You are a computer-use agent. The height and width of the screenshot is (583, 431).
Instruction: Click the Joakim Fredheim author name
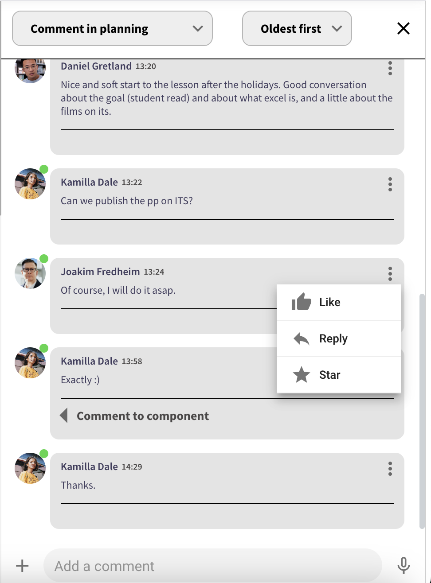100,272
